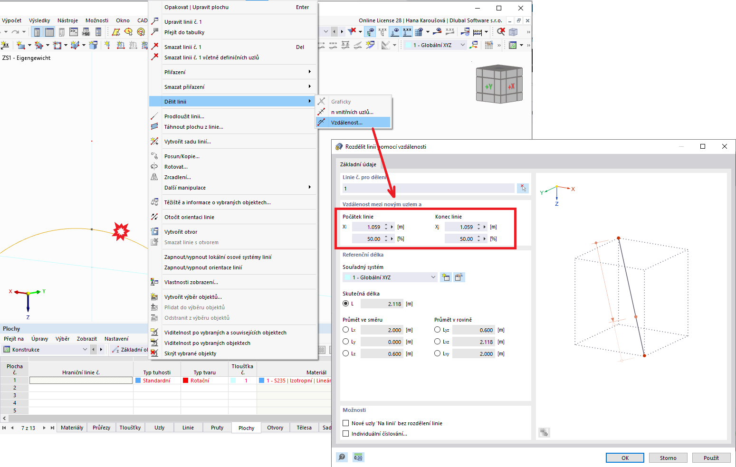Viewport: 736px width, 467px height.
Task: Select the isometric view cube icon
Action: [499, 84]
